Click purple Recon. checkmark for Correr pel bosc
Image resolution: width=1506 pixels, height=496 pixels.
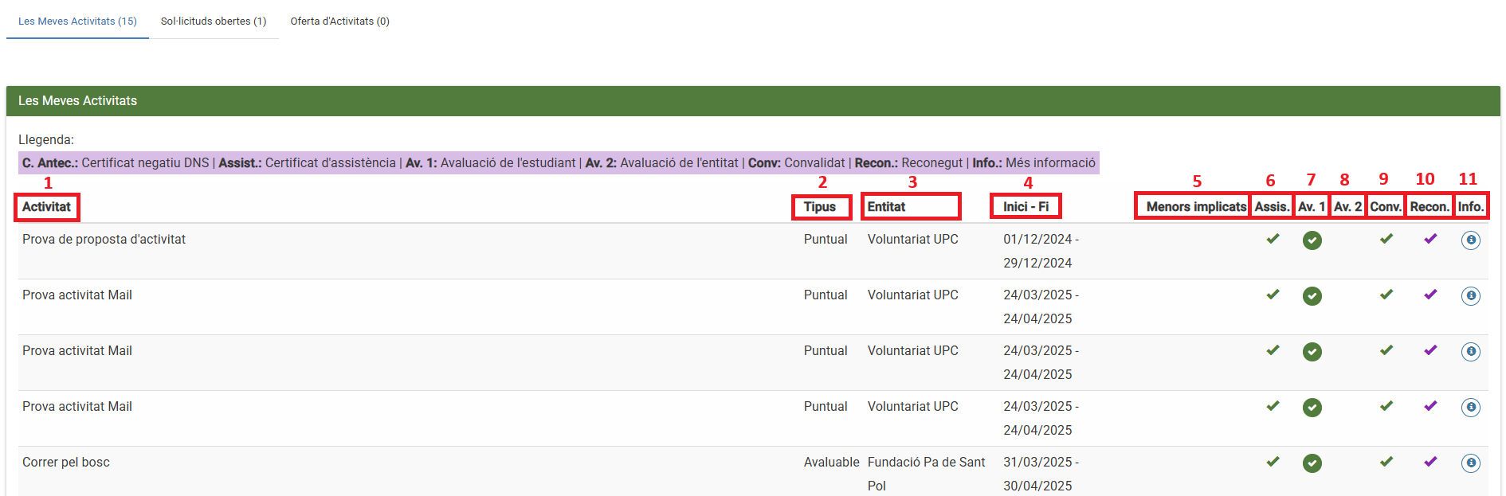(x=1430, y=462)
